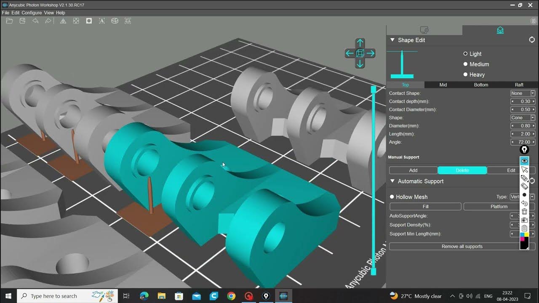The width and height of the screenshot is (539, 303).
Task: Click the Add manual support button
Action: 413,170
